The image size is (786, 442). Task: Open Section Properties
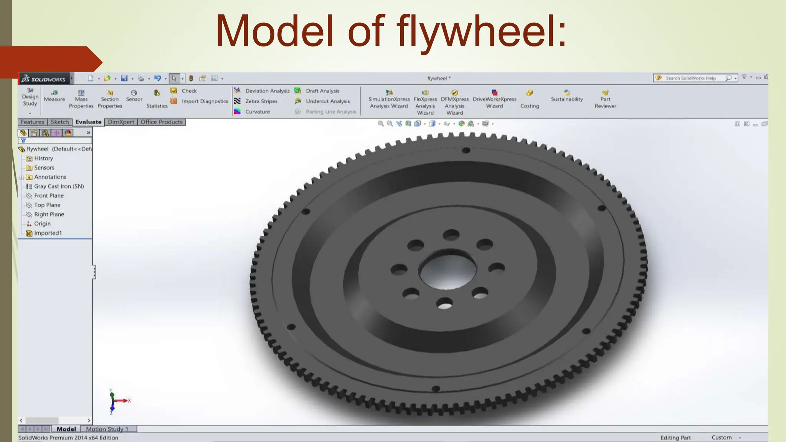tap(110, 99)
